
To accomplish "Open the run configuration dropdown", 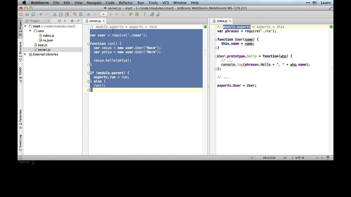I will tap(103, 14).
